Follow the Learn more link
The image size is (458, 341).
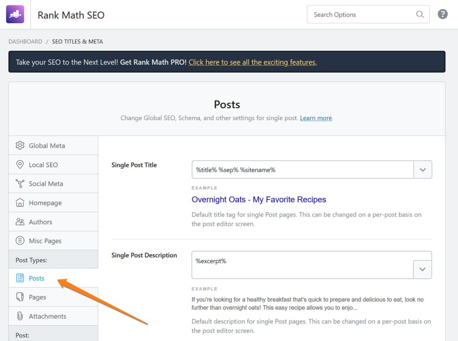[316, 118]
